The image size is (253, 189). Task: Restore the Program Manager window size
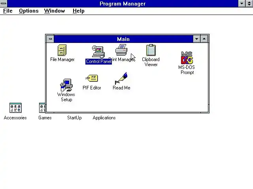tap(249, 4)
